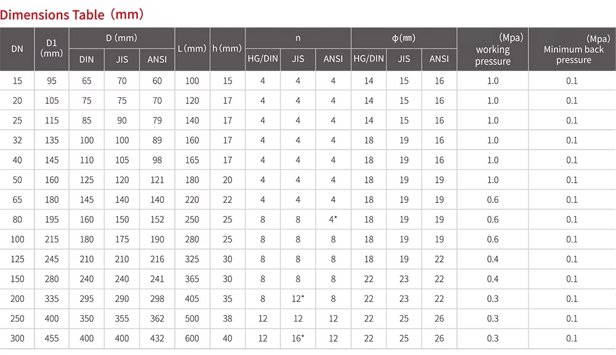Image resolution: width=616 pixels, height=355 pixels.
Task: Click the 16* JIS cell in DN 300 row
Action: click(298, 338)
